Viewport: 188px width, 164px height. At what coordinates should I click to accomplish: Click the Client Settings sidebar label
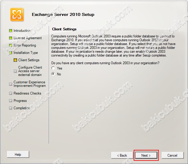29,60
